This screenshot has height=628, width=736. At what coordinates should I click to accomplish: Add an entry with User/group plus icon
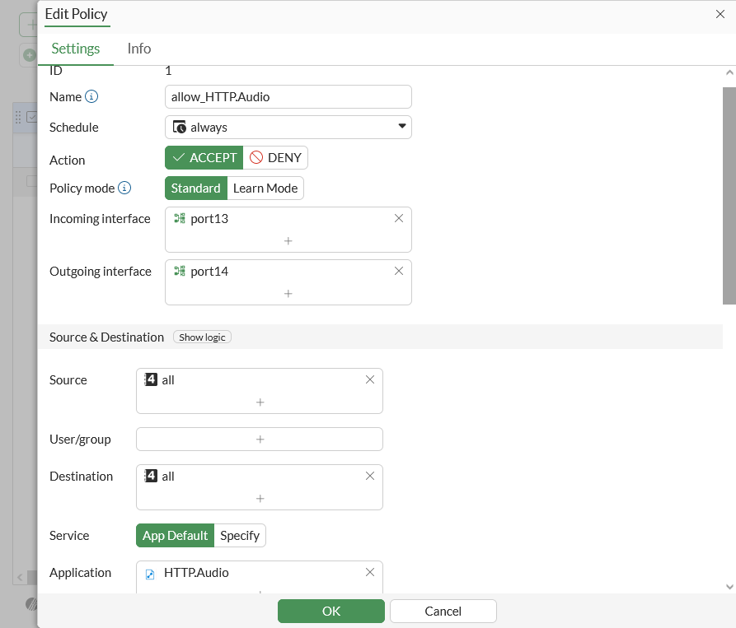tap(260, 440)
